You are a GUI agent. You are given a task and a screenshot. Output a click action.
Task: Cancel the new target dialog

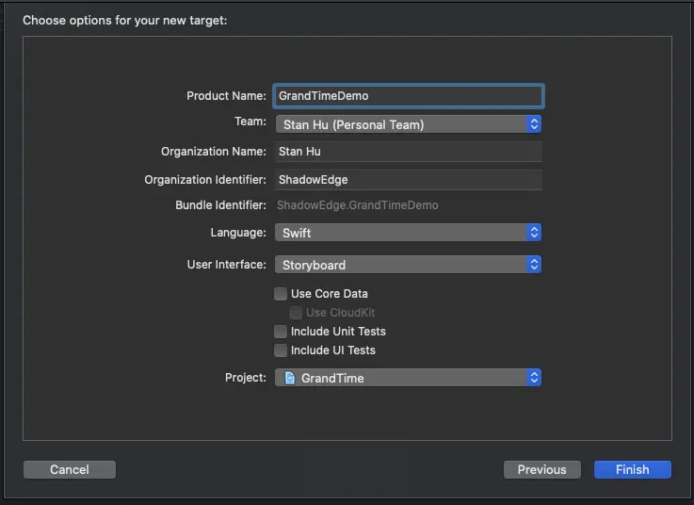pyautogui.click(x=70, y=469)
